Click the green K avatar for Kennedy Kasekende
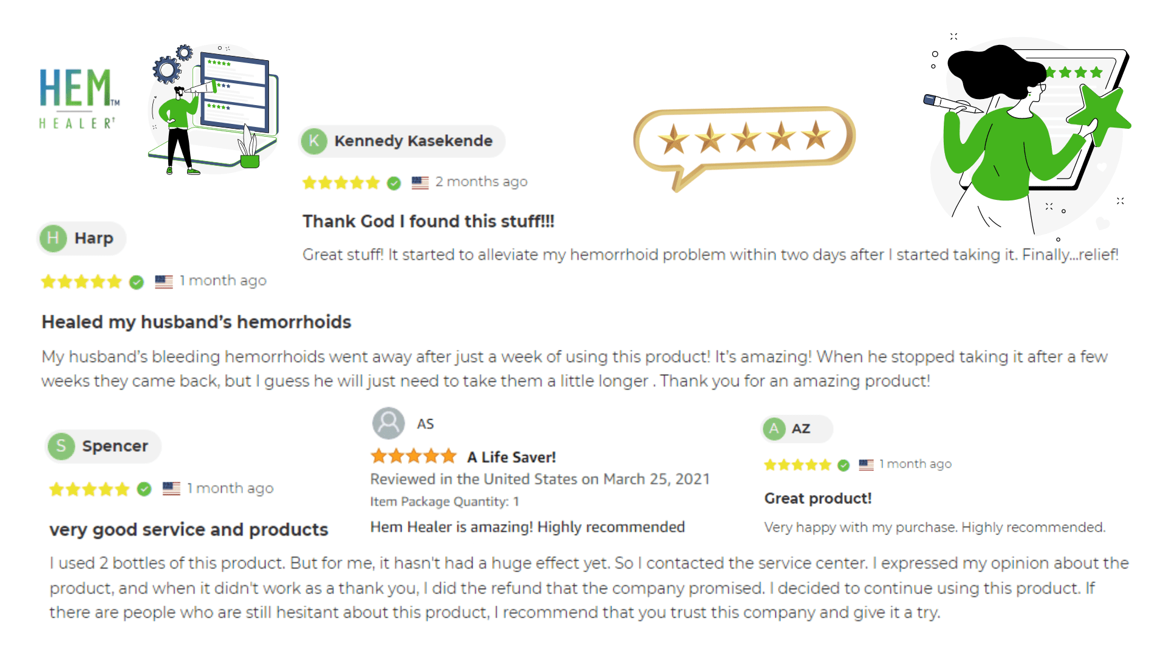This screenshot has height=656, width=1166. click(314, 141)
